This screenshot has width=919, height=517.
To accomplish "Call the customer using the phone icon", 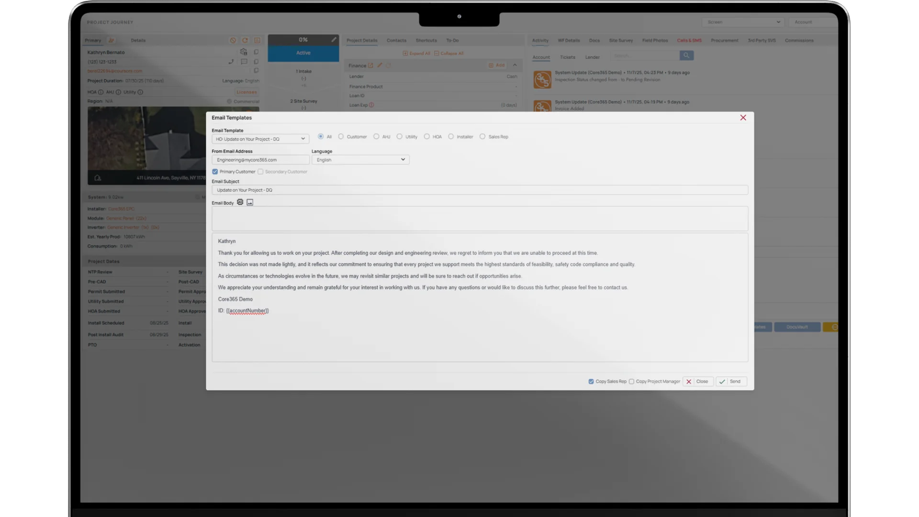I will coord(231,62).
